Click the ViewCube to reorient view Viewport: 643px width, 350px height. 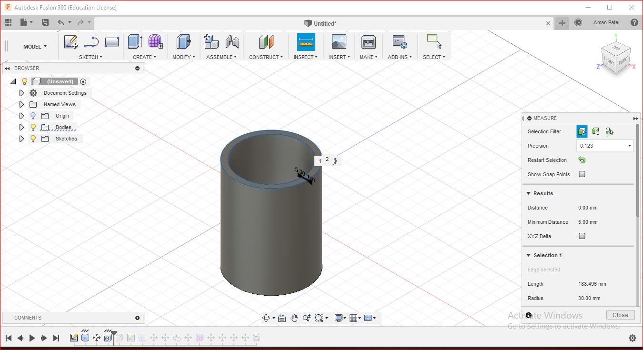616,57
